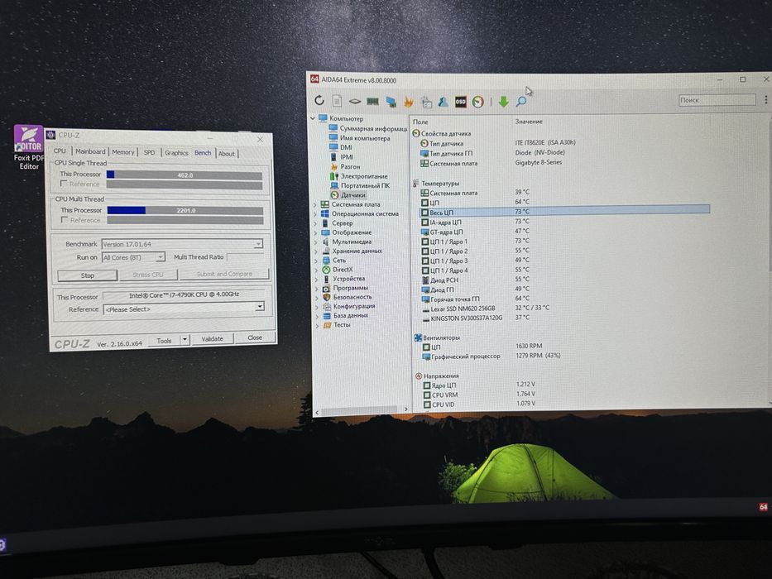Click the magnifier search toolbar icon
This screenshot has width=772, height=579.
pos(521,102)
